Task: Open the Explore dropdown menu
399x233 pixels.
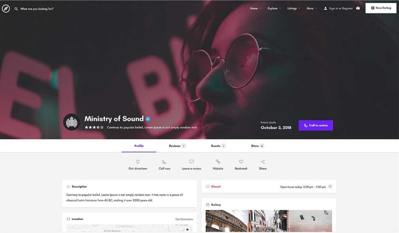Action: (x=274, y=8)
